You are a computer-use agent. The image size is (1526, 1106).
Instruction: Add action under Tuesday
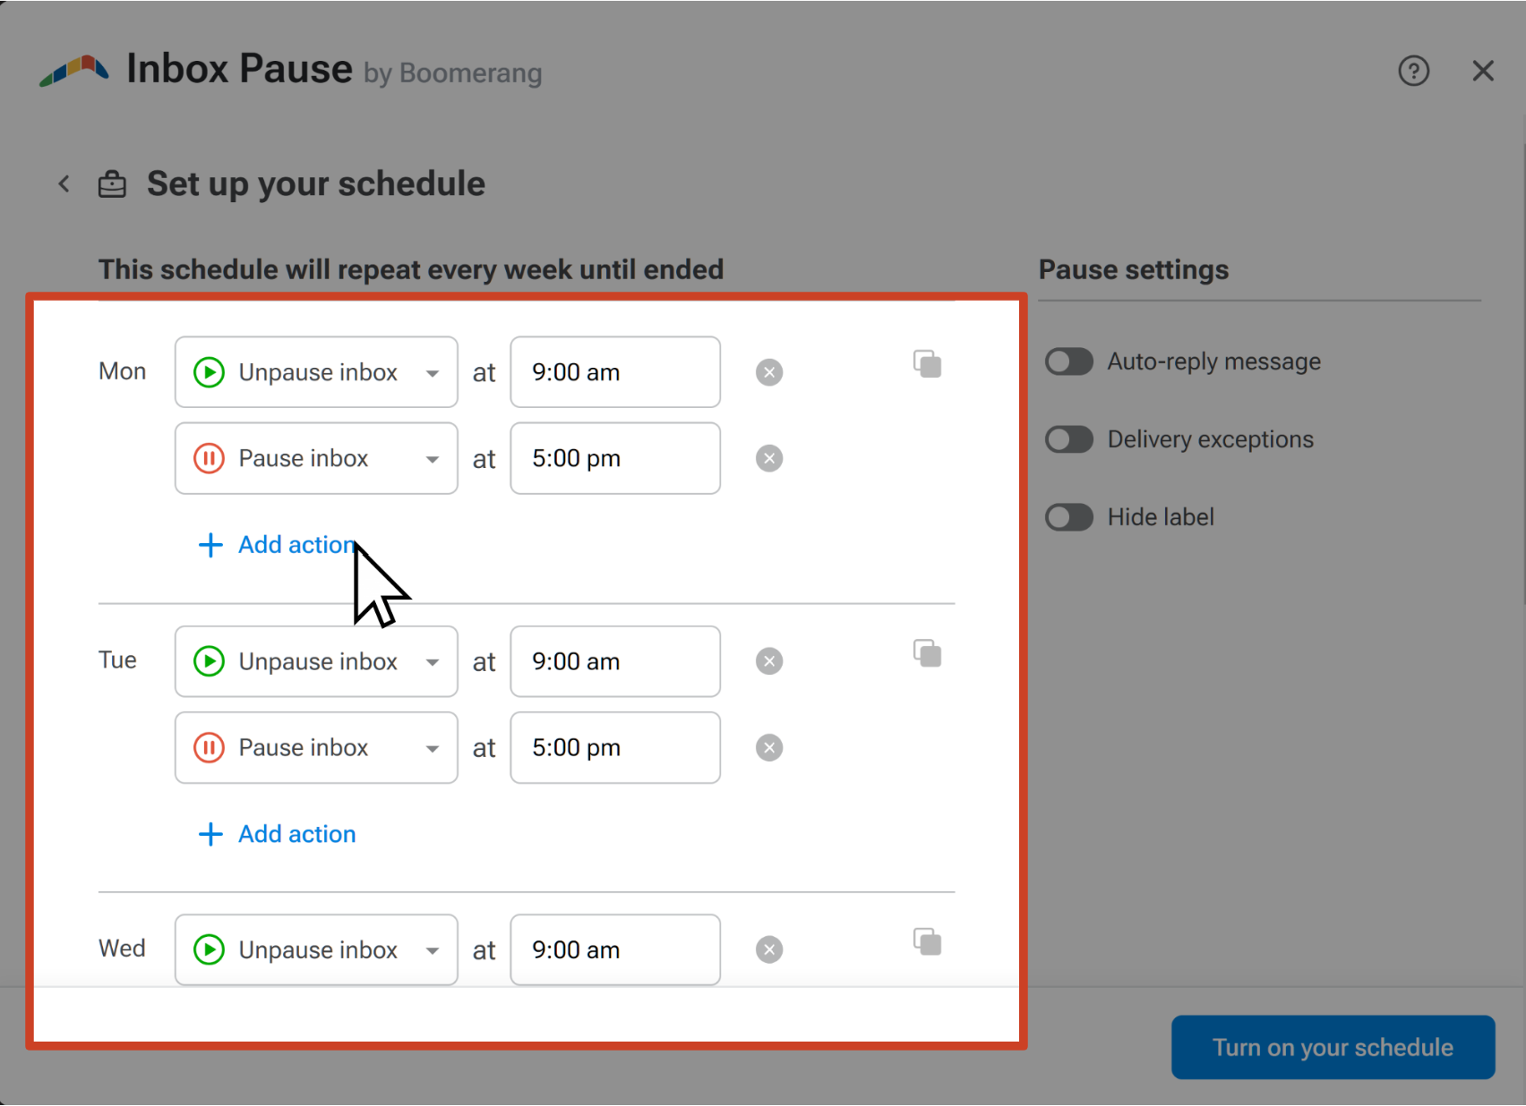[277, 834]
